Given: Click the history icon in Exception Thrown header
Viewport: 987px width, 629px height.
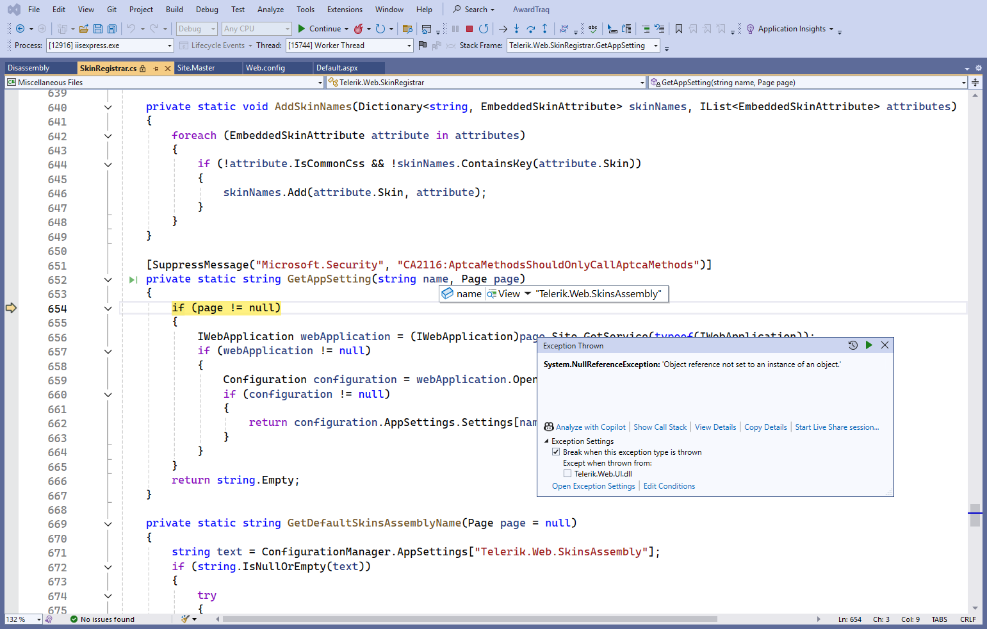Looking at the screenshot, I should point(852,345).
